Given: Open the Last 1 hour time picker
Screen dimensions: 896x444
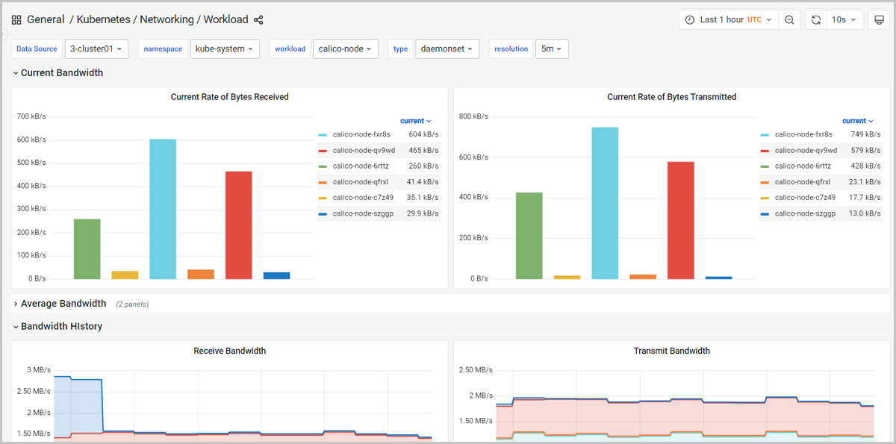Looking at the screenshot, I should [728, 20].
